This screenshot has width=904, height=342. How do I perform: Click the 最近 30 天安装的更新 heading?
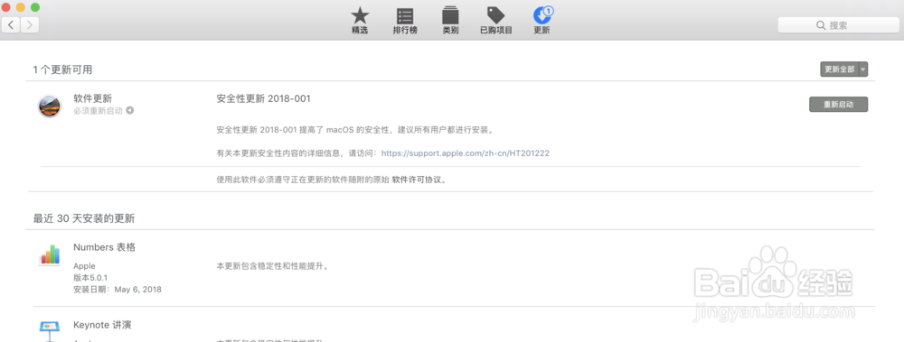83,218
